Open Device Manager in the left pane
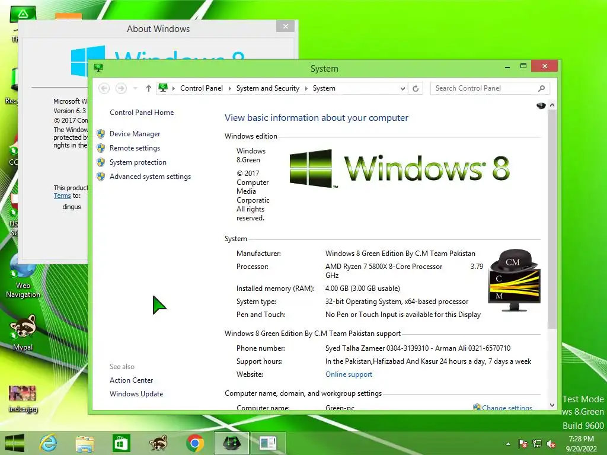607x455 pixels. (135, 134)
